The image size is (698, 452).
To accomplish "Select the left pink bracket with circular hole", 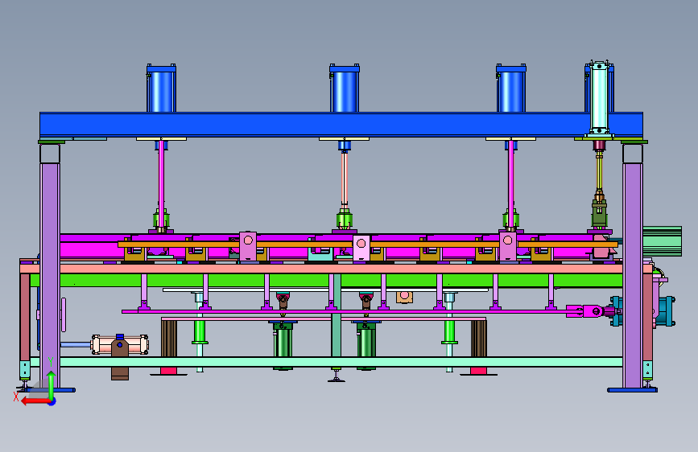I will [x=248, y=246].
